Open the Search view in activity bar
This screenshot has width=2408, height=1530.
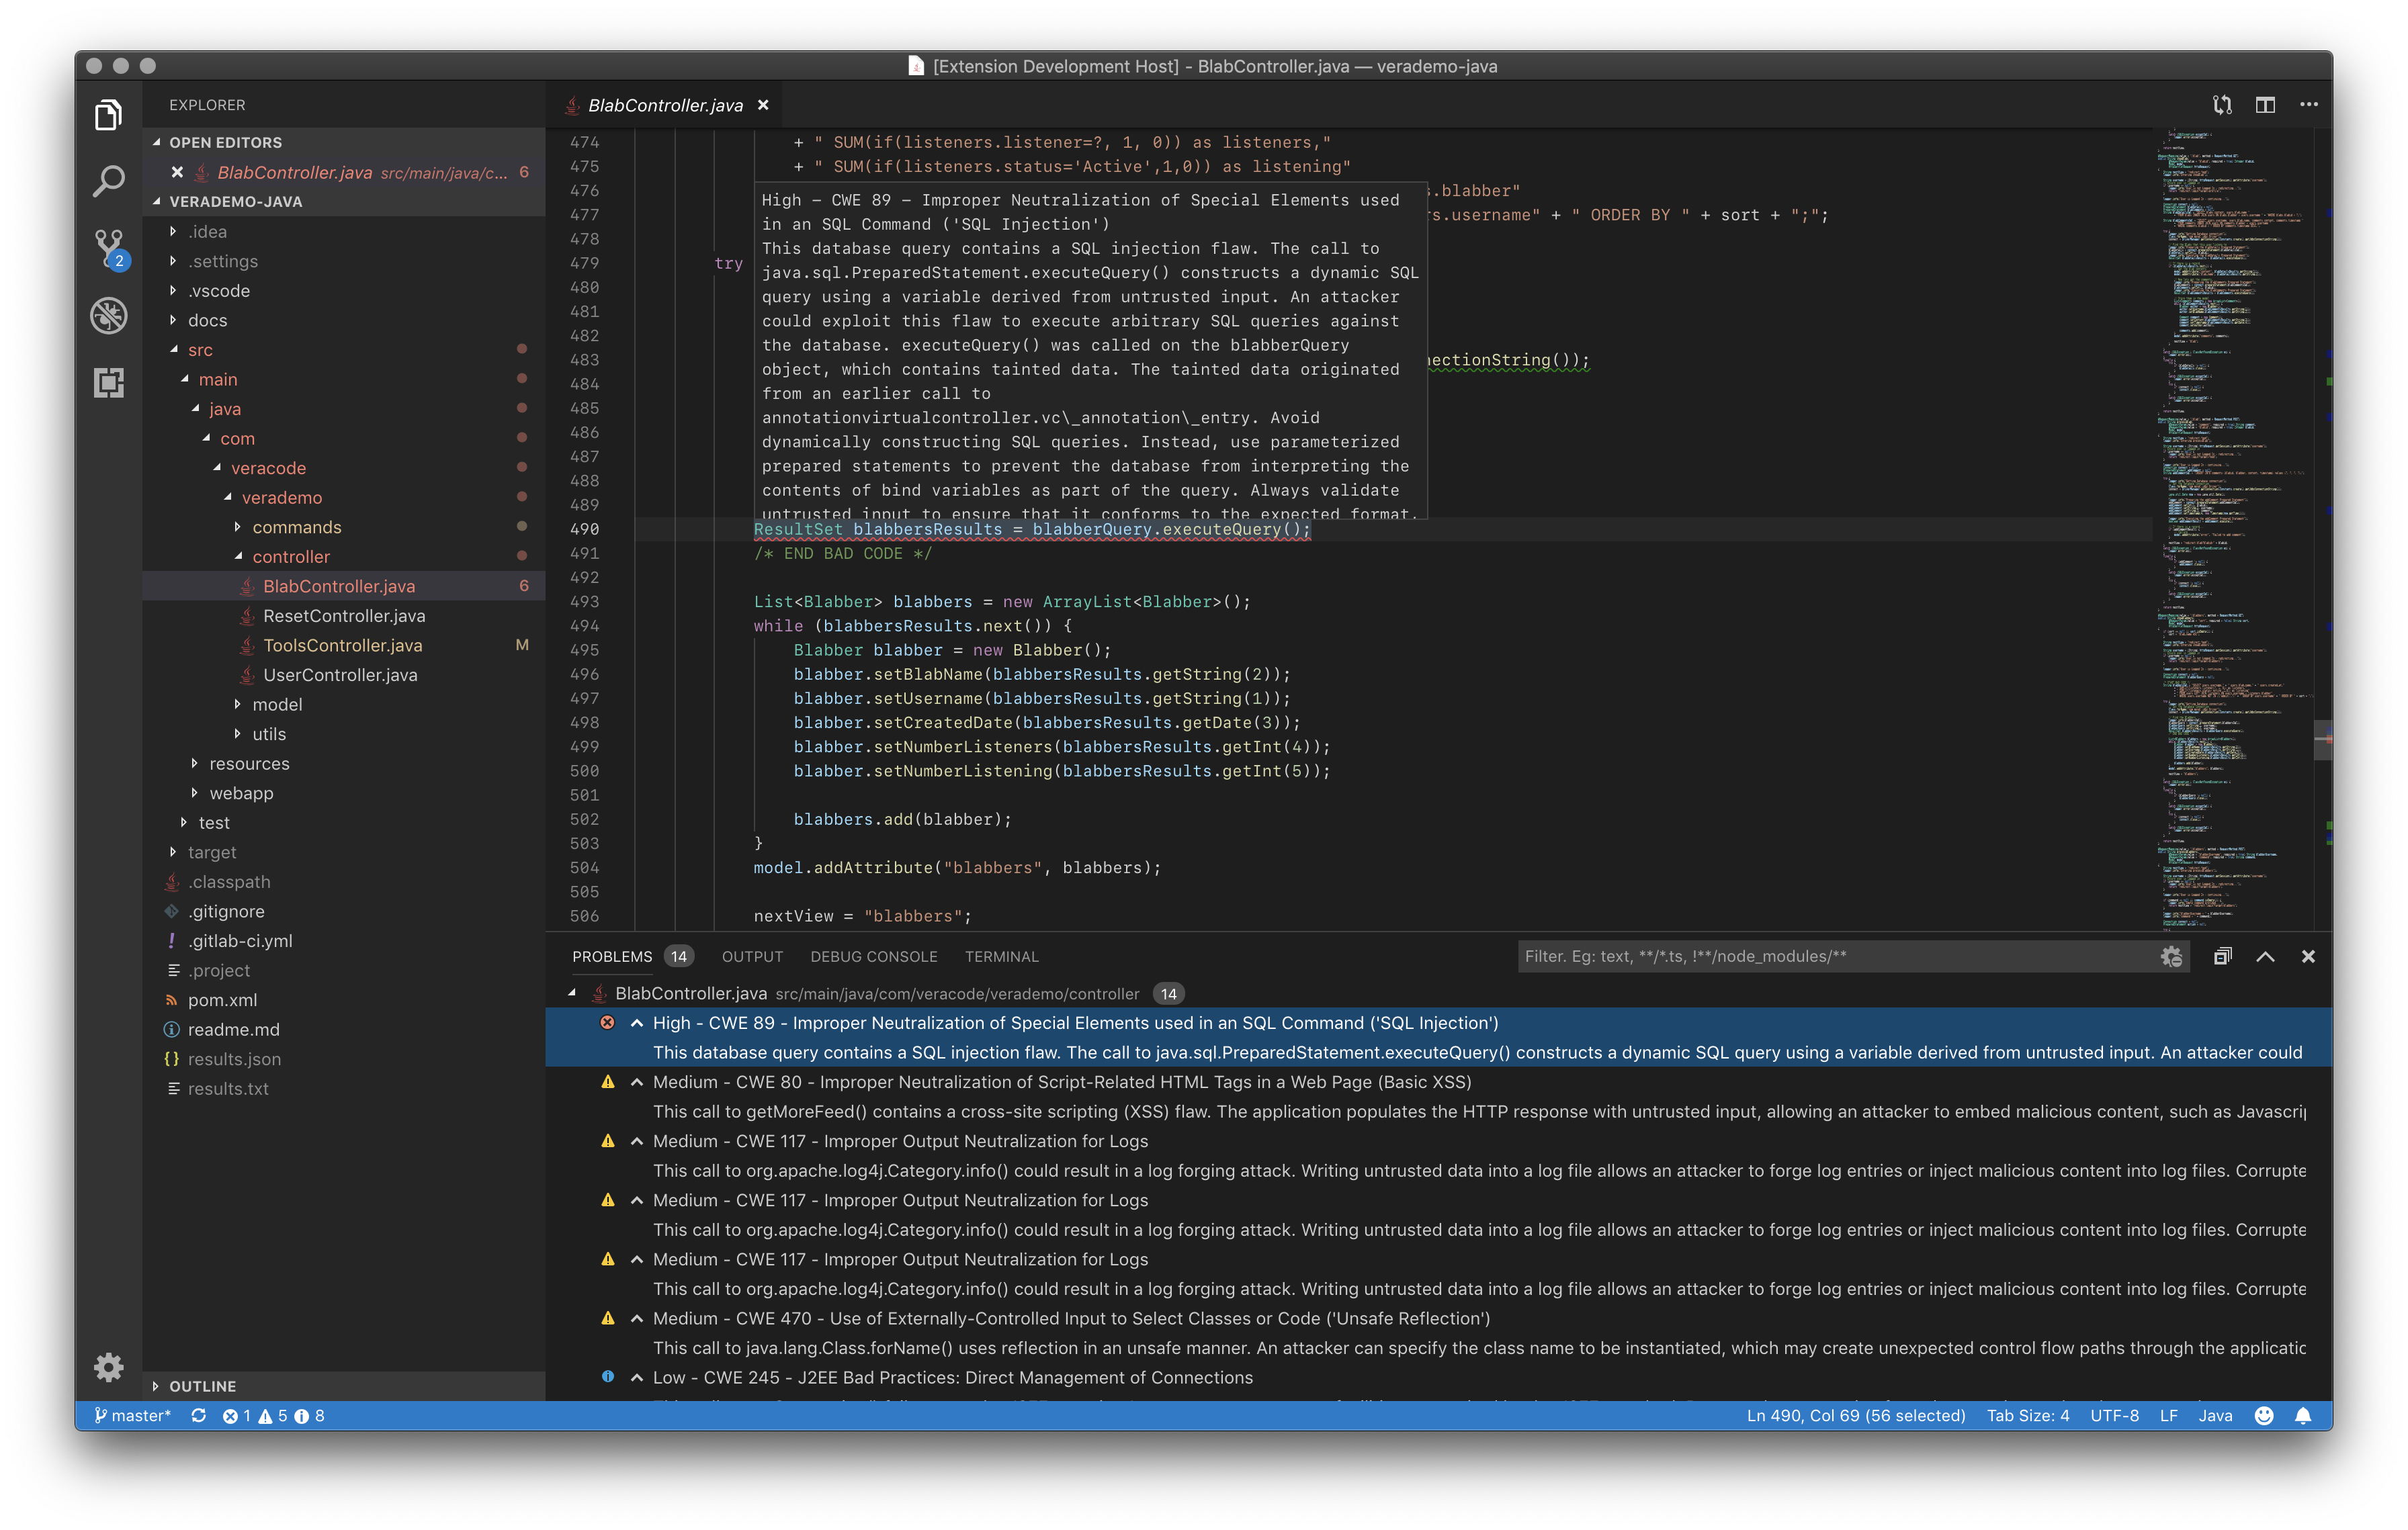point(108,181)
